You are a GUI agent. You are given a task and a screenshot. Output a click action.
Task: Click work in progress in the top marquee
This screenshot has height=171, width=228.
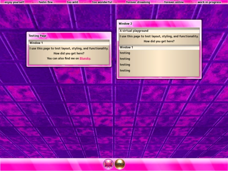209,2
